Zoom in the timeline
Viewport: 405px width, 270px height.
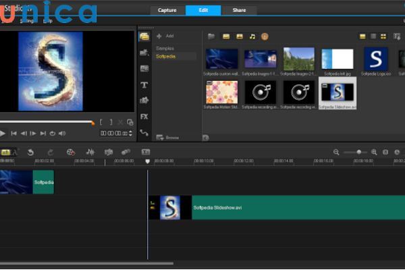(x=374, y=152)
